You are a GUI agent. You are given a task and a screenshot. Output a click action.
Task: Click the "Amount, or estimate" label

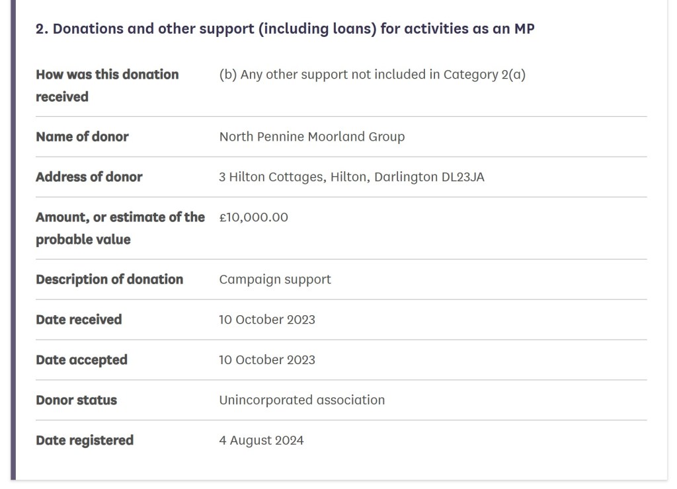(x=120, y=228)
